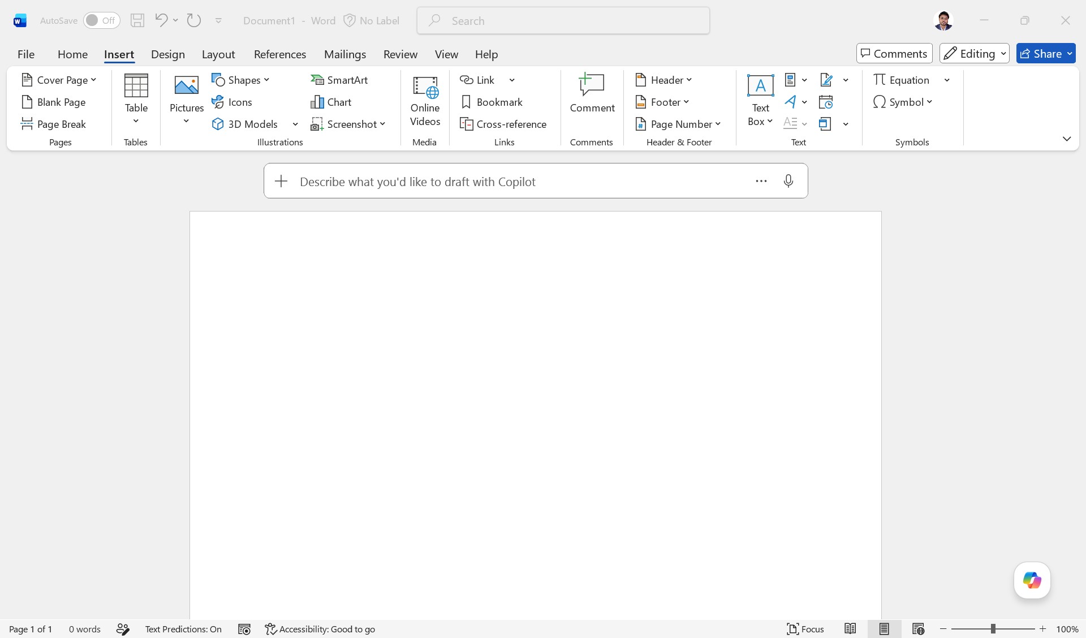Open the References tab
Screen dimensions: 1086x638
tap(280, 54)
